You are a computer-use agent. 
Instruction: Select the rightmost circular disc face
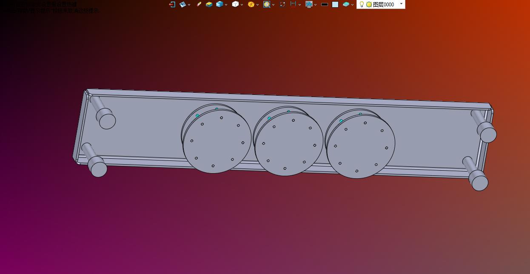[x=361, y=146]
